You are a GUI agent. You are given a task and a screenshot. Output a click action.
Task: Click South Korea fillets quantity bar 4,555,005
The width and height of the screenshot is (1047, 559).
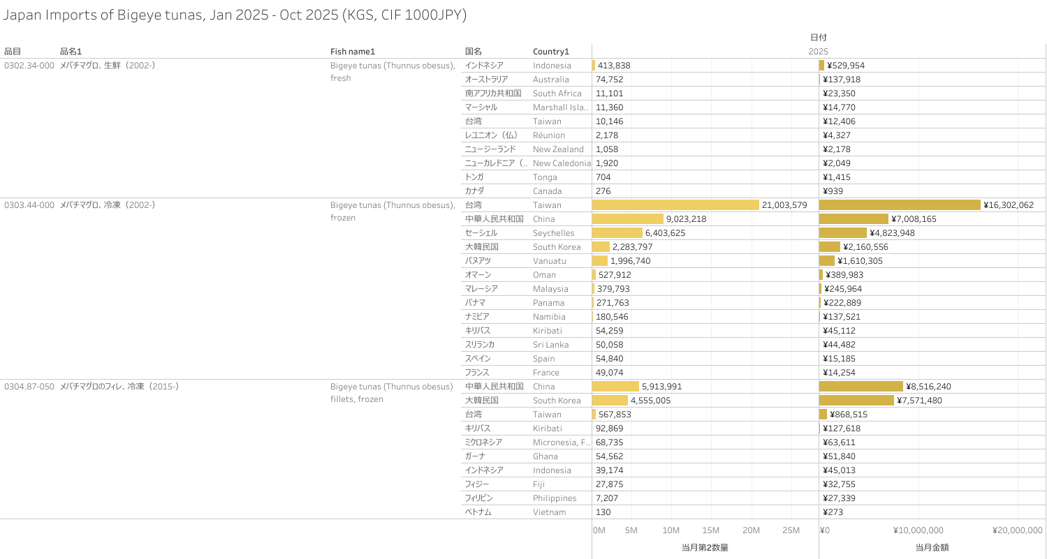click(610, 401)
